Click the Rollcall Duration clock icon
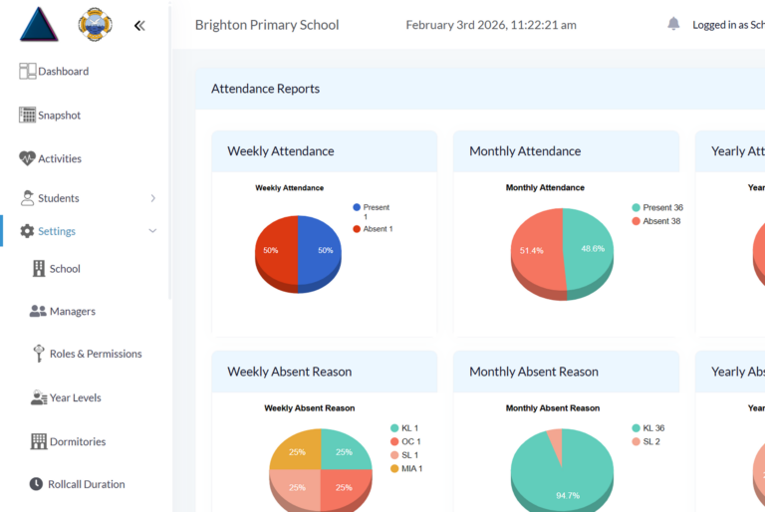765x512 pixels. point(37,484)
